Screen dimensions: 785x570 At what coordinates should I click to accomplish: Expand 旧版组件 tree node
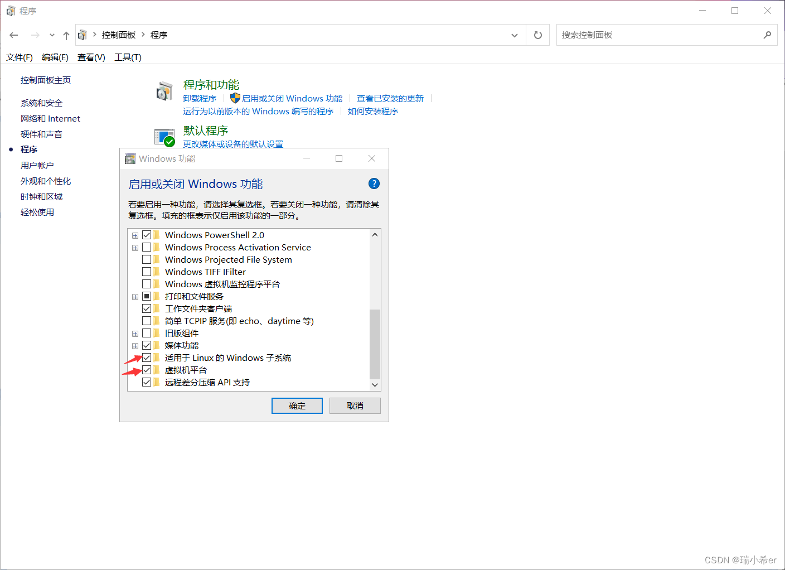point(135,334)
